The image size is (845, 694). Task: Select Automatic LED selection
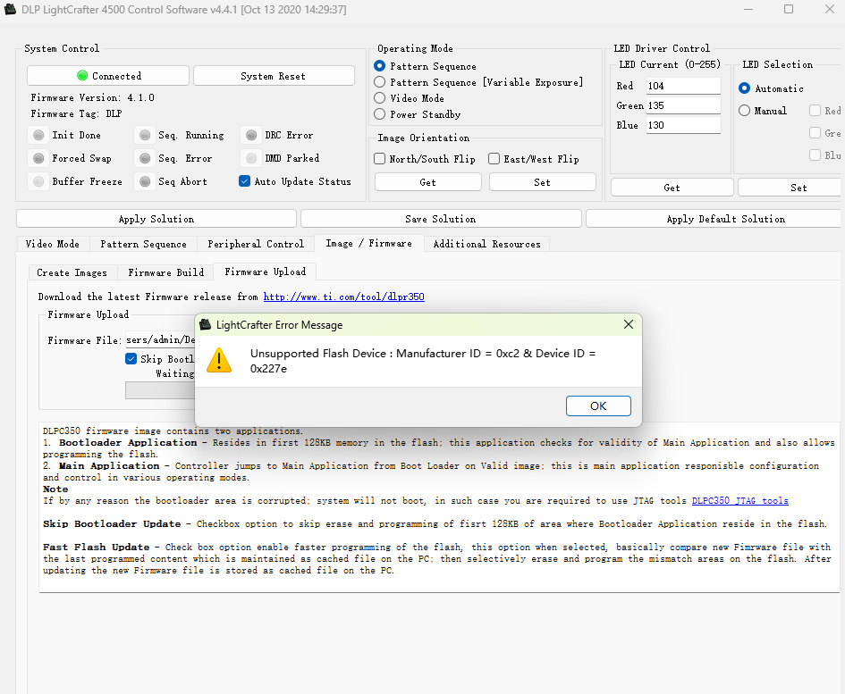tap(744, 88)
